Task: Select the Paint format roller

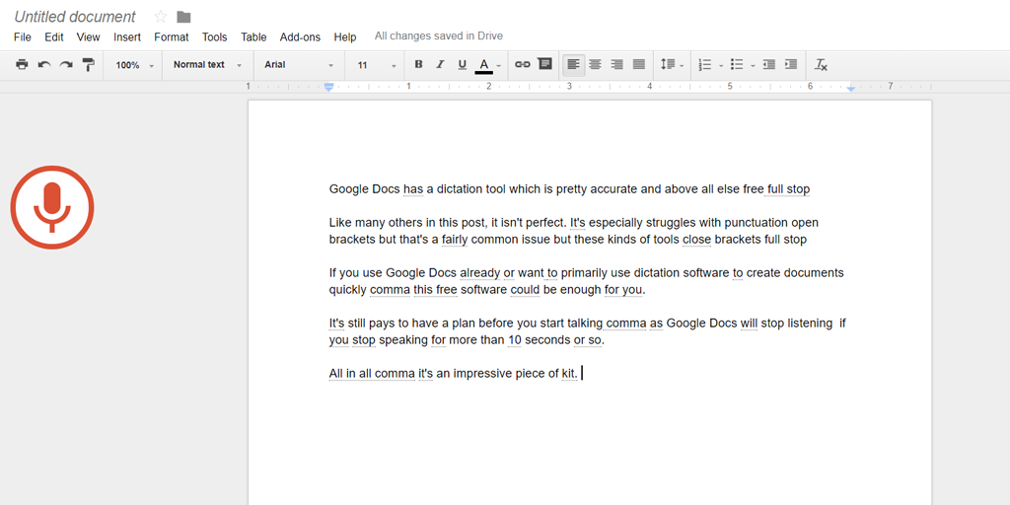Action: click(88, 64)
